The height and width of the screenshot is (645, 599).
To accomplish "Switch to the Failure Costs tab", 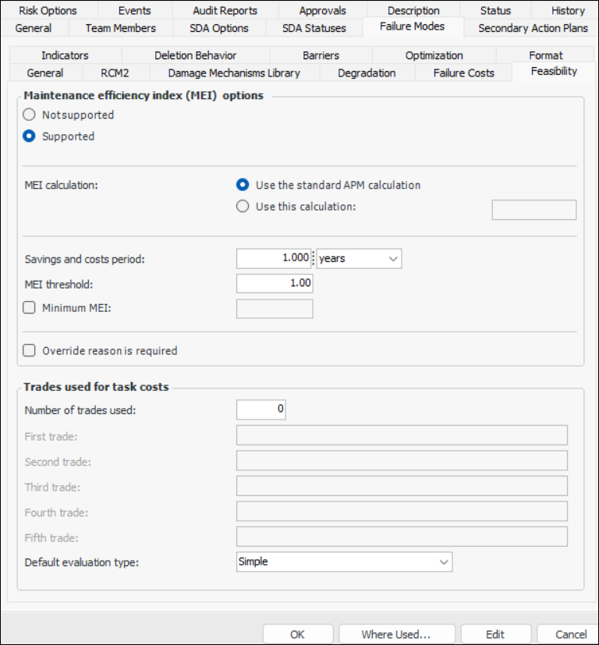I will (463, 73).
